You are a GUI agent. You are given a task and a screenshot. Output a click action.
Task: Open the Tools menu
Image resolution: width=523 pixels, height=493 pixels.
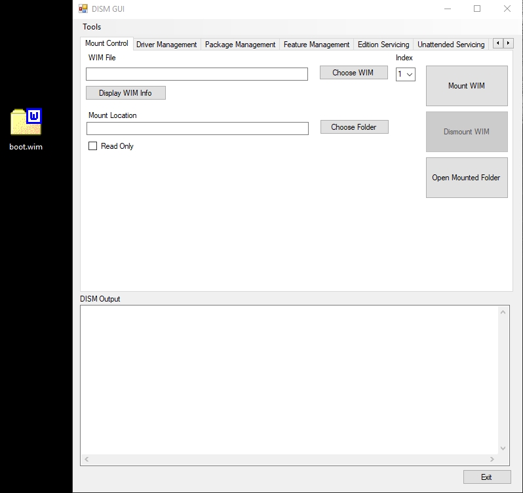pos(92,27)
